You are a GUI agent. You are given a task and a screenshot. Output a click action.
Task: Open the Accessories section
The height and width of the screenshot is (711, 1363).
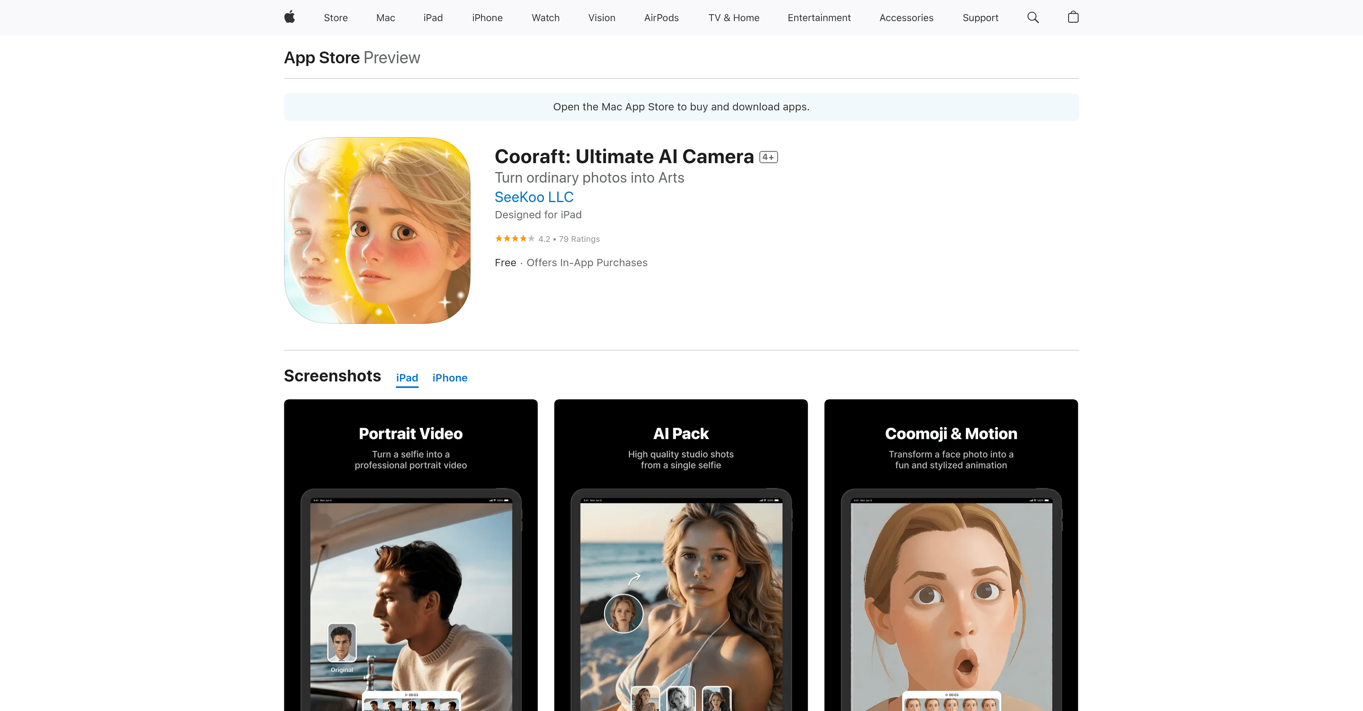(x=906, y=17)
